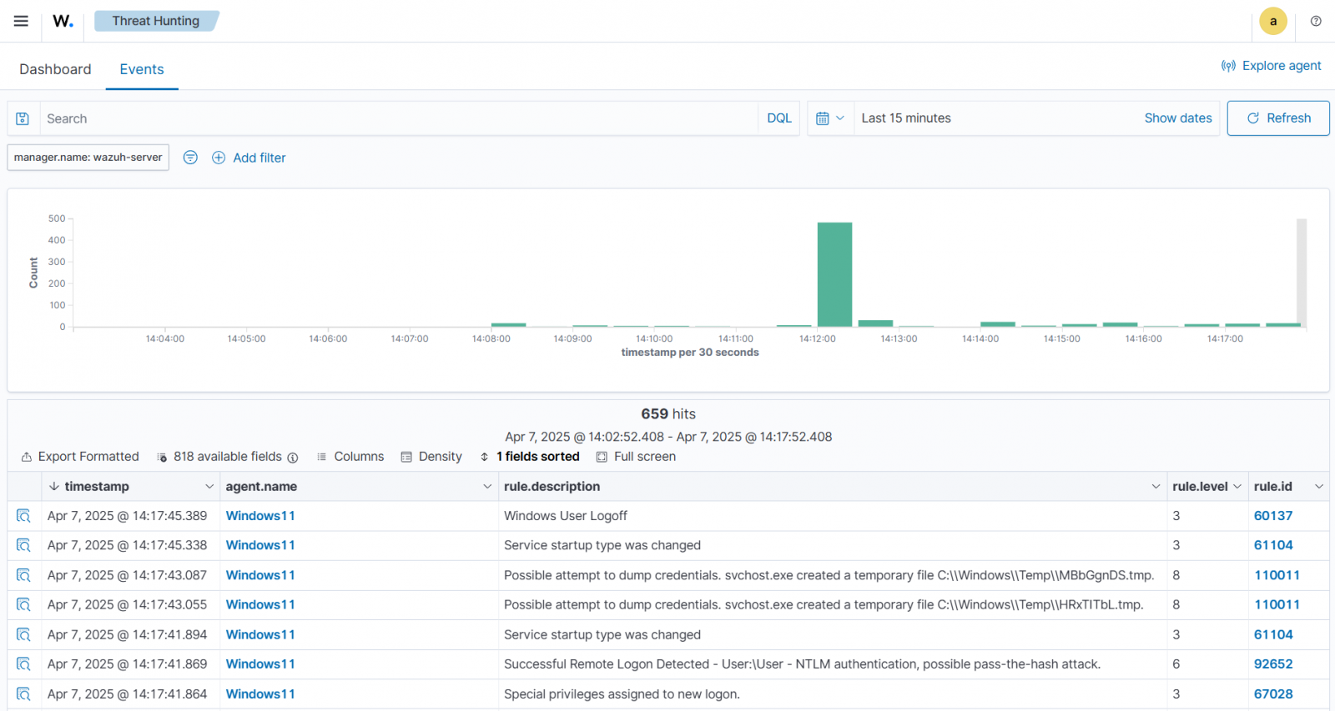Image resolution: width=1335 pixels, height=711 pixels.
Task: Click the 659 hits count text
Action: tap(668, 413)
